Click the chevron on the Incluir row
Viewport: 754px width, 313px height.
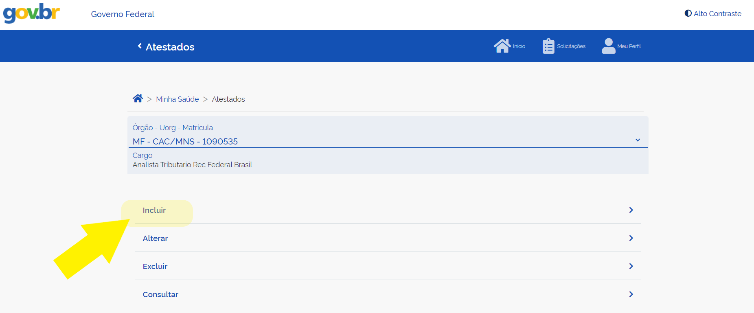(x=631, y=210)
